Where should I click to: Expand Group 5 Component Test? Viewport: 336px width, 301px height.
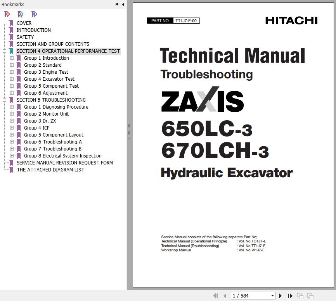coord(12,86)
